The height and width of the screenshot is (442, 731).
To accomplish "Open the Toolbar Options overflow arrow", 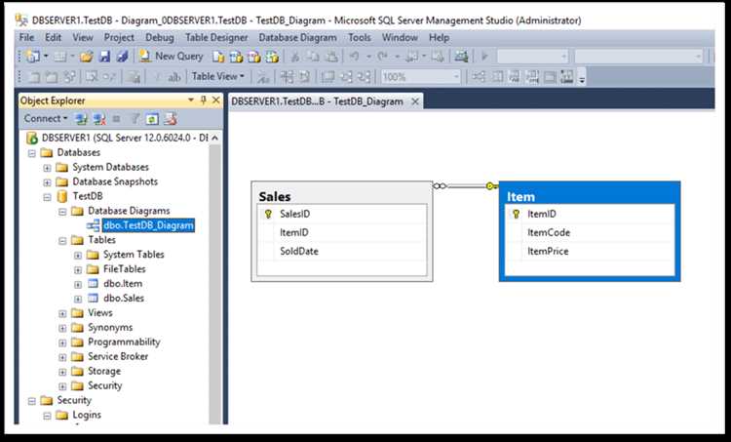I will tap(582, 77).
